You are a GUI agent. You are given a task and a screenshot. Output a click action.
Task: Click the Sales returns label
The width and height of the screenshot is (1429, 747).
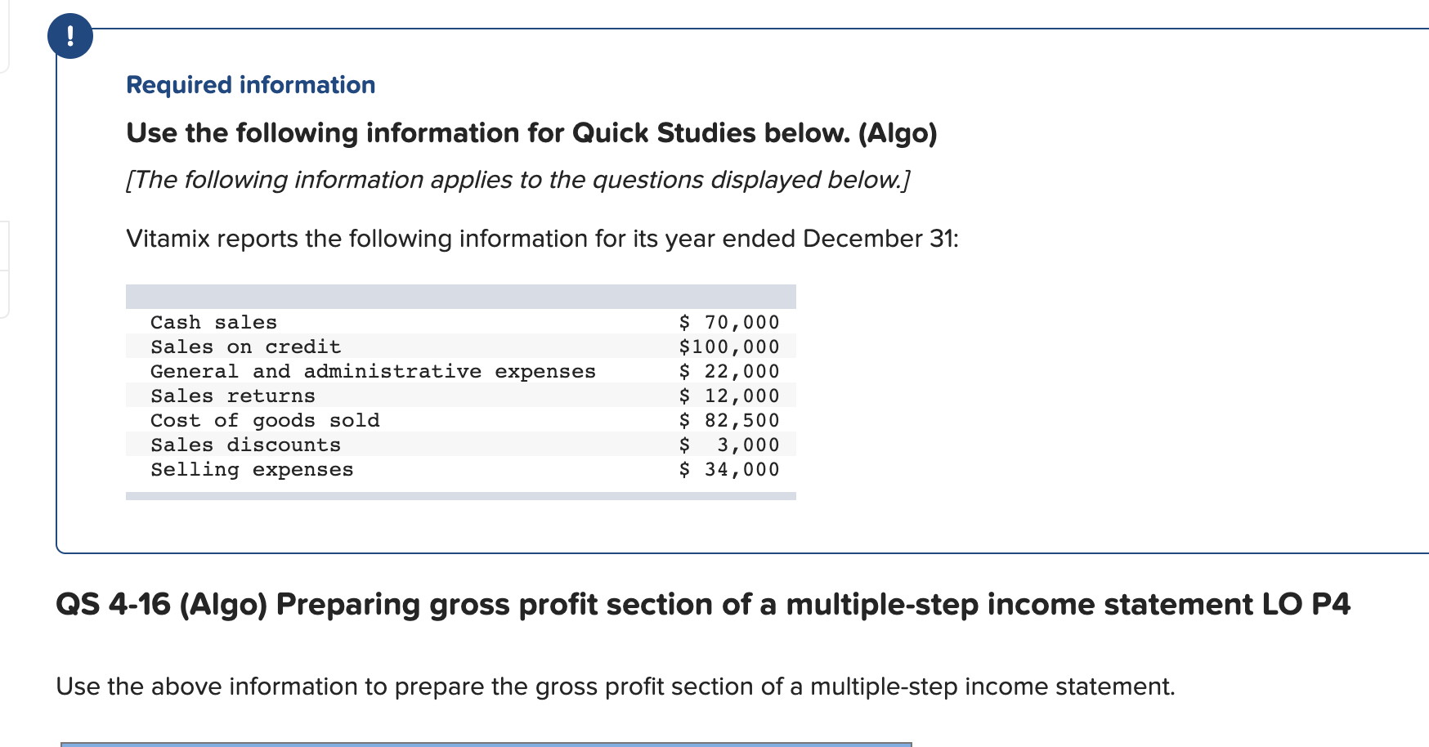pos(233,396)
